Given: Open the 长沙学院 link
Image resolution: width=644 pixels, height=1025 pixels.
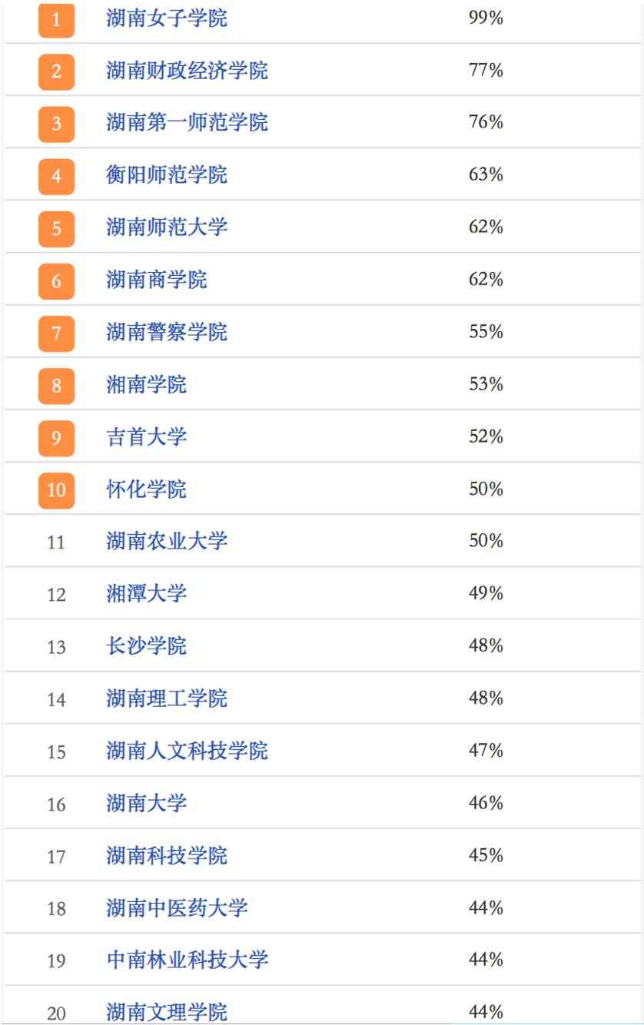Looking at the screenshot, I should (x=146, y=646).
